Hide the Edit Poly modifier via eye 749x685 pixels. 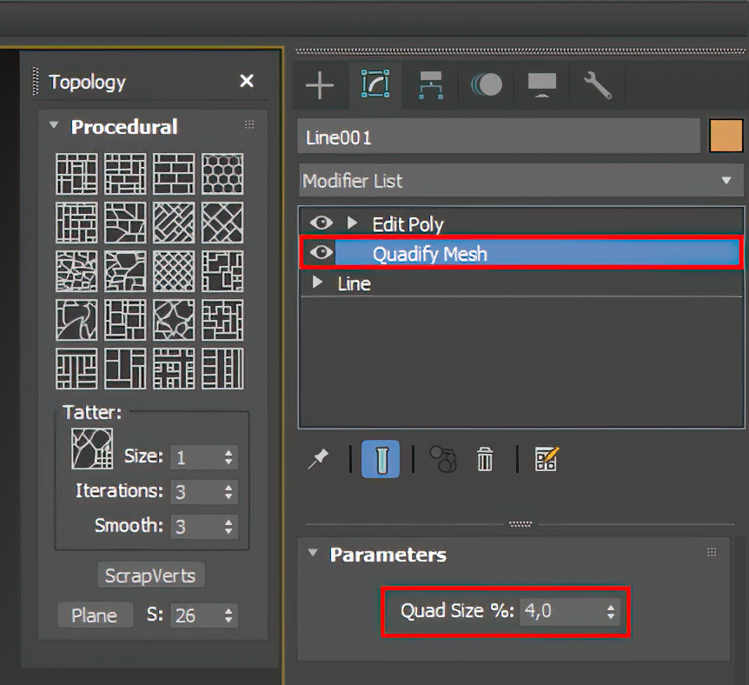(321, 223)
